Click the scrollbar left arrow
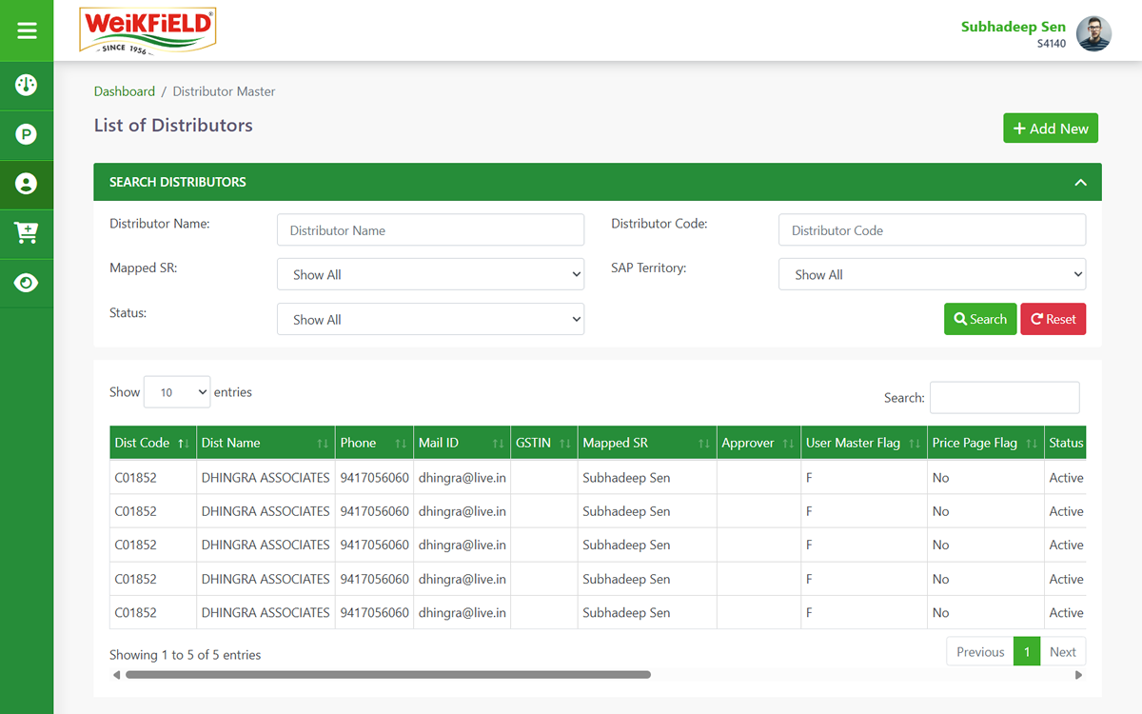 coord(116,675)
